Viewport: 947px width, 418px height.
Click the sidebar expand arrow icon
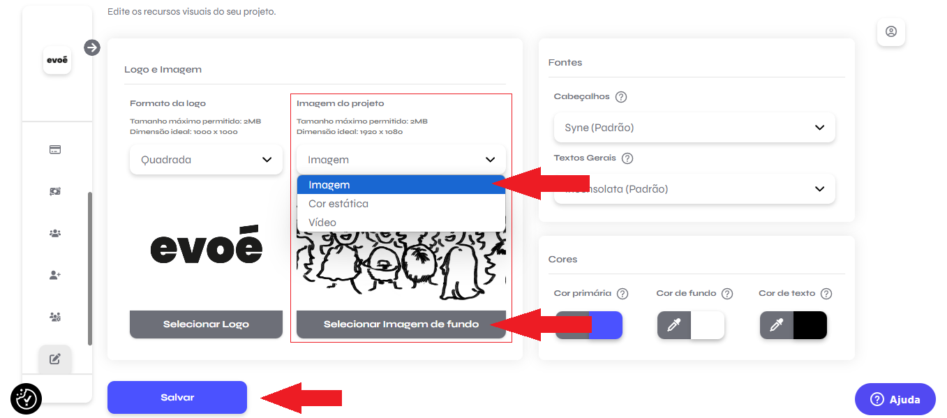tap(92, 47)
